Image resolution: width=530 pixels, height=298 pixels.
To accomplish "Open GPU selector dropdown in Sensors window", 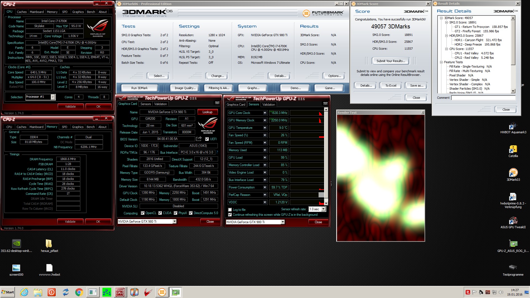I will (283, 222).
